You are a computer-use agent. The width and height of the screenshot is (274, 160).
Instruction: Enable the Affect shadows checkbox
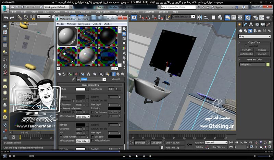tap(92, 140)
